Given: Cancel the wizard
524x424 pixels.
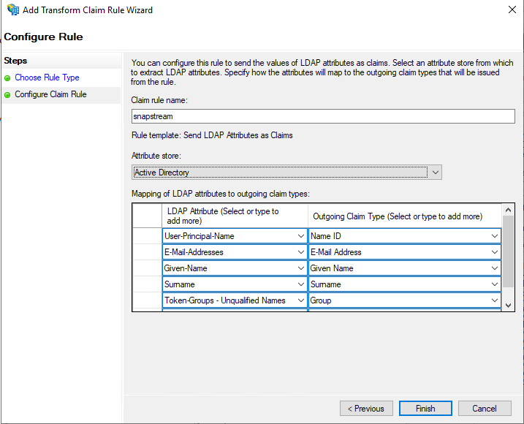Looking at the screenshot, I should pos(485,409).
